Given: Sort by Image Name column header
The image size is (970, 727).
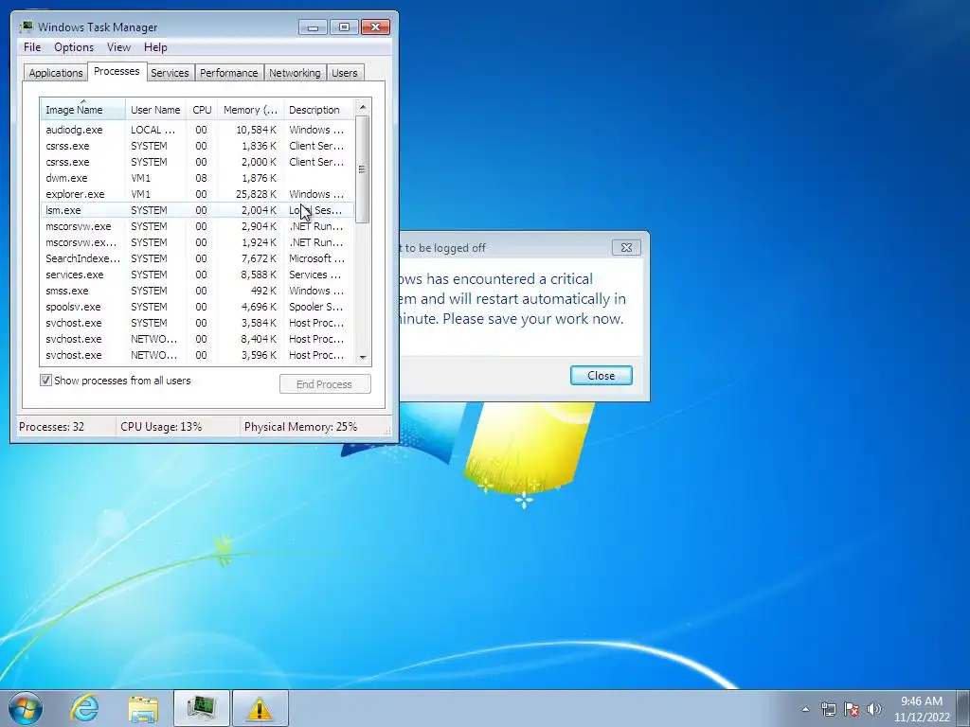Looking at the screenshot, I should tap(83, 110).
